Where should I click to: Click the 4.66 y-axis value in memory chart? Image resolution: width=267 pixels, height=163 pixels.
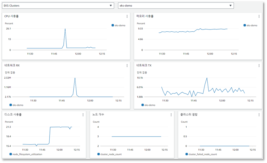coord(140,39)
